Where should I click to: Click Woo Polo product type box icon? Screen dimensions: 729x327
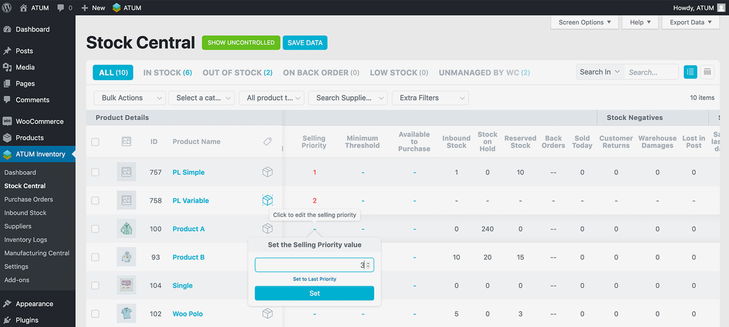click(268, 313)
